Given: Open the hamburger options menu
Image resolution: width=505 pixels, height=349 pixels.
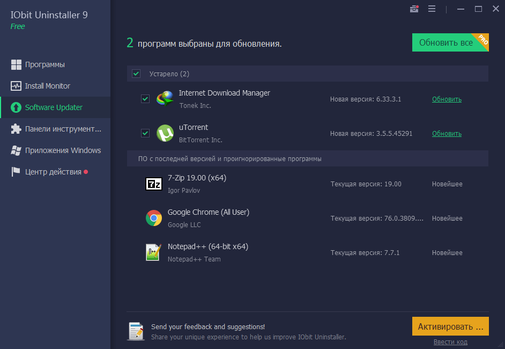Looking at the screenshot, I should [x=432, y=9].
